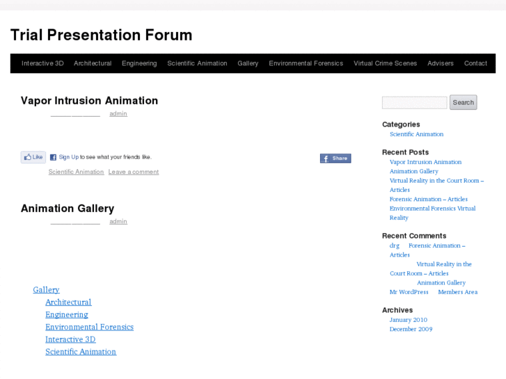Go to Environmental Forensics in navigation bar
Screen dimensions: 506x379
point(306,63)
